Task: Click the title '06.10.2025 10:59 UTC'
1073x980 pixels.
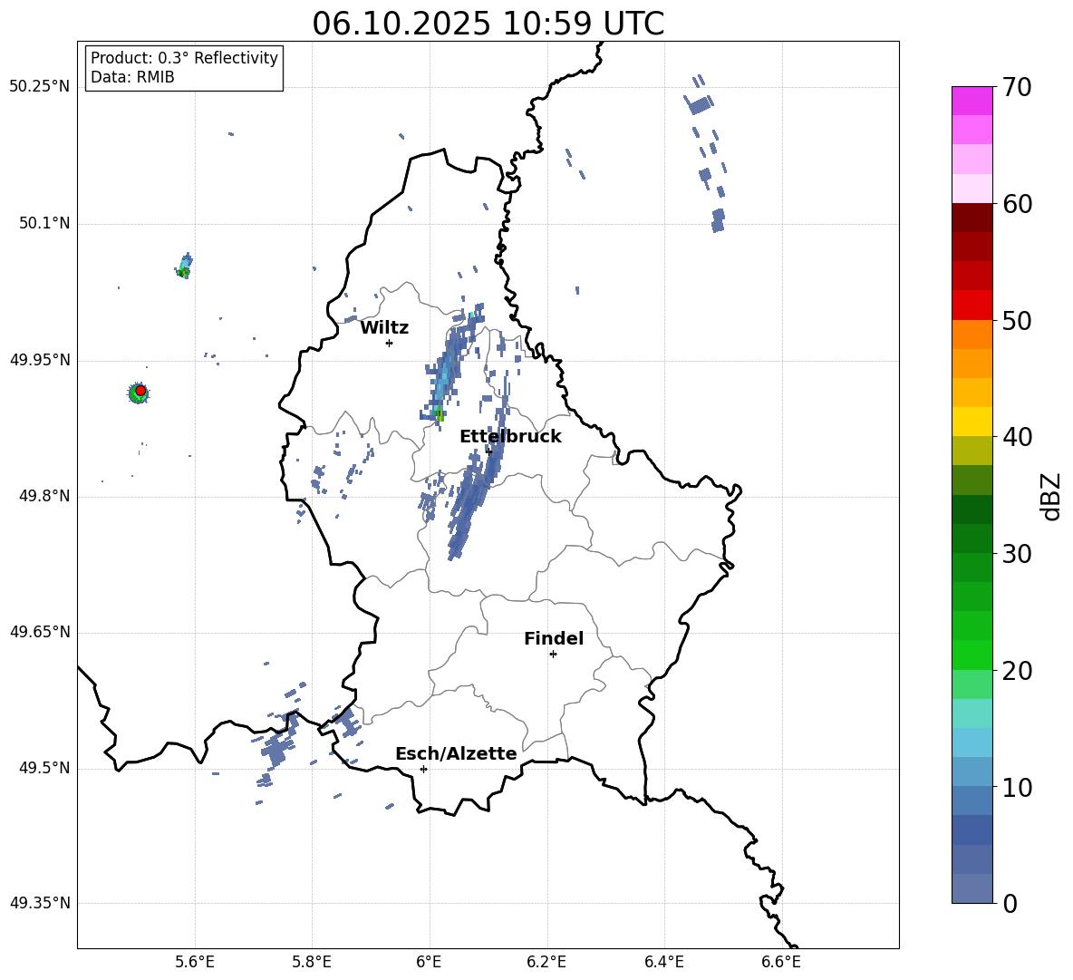Action: (488, 24)
